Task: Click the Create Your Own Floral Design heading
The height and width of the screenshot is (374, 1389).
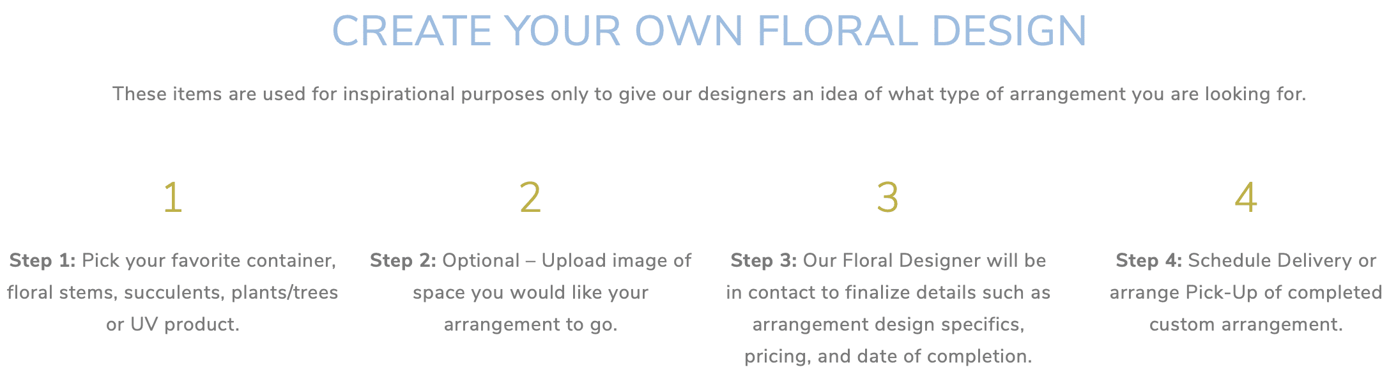Action: click(x=709, y=31)
